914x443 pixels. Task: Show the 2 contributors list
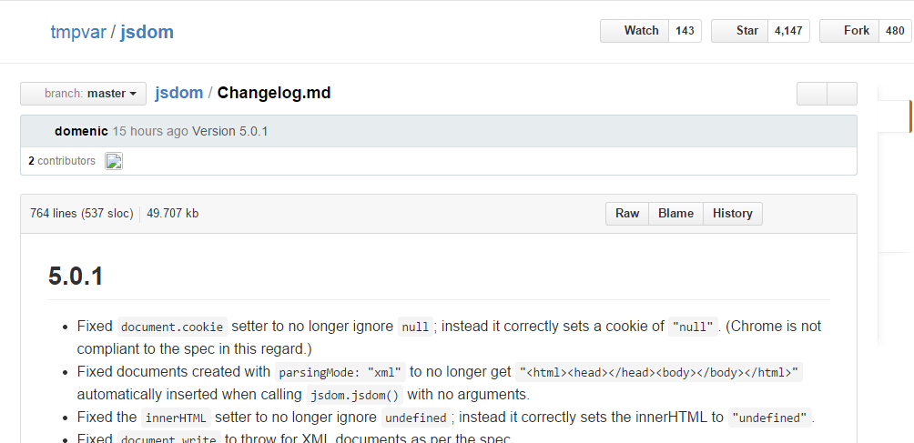61,161
